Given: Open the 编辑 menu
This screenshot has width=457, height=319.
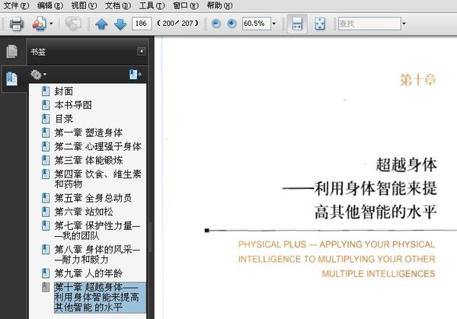Looking at the screenshot, I should tap(50, 5).
